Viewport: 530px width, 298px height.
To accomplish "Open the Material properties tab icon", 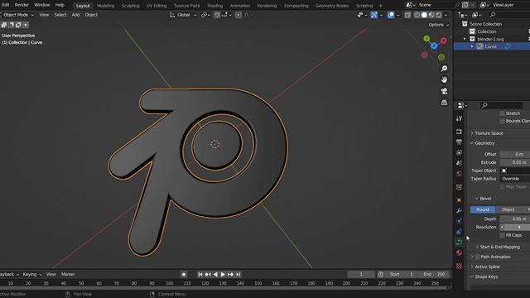I will pyautogui.click(x=459, y=252).
